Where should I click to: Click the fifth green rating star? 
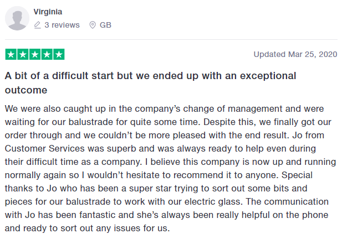point(59,54)
